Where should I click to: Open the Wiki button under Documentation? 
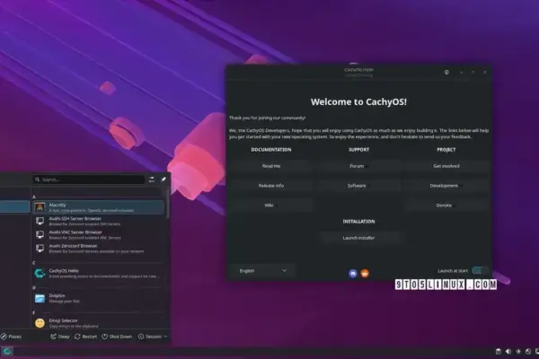pos(271,206)
